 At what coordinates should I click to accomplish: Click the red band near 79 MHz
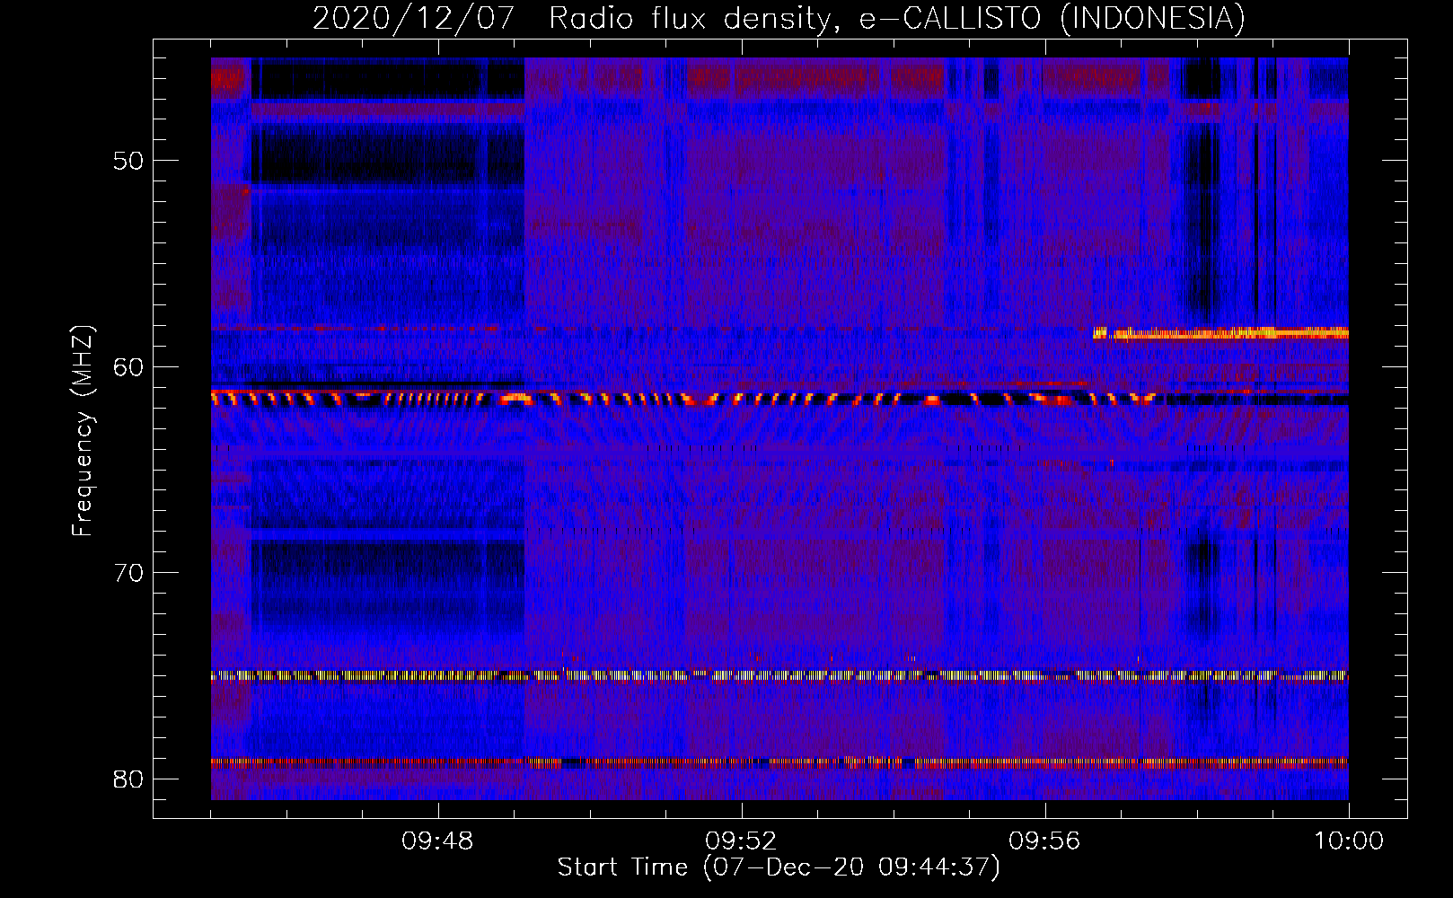pos(779,762)
